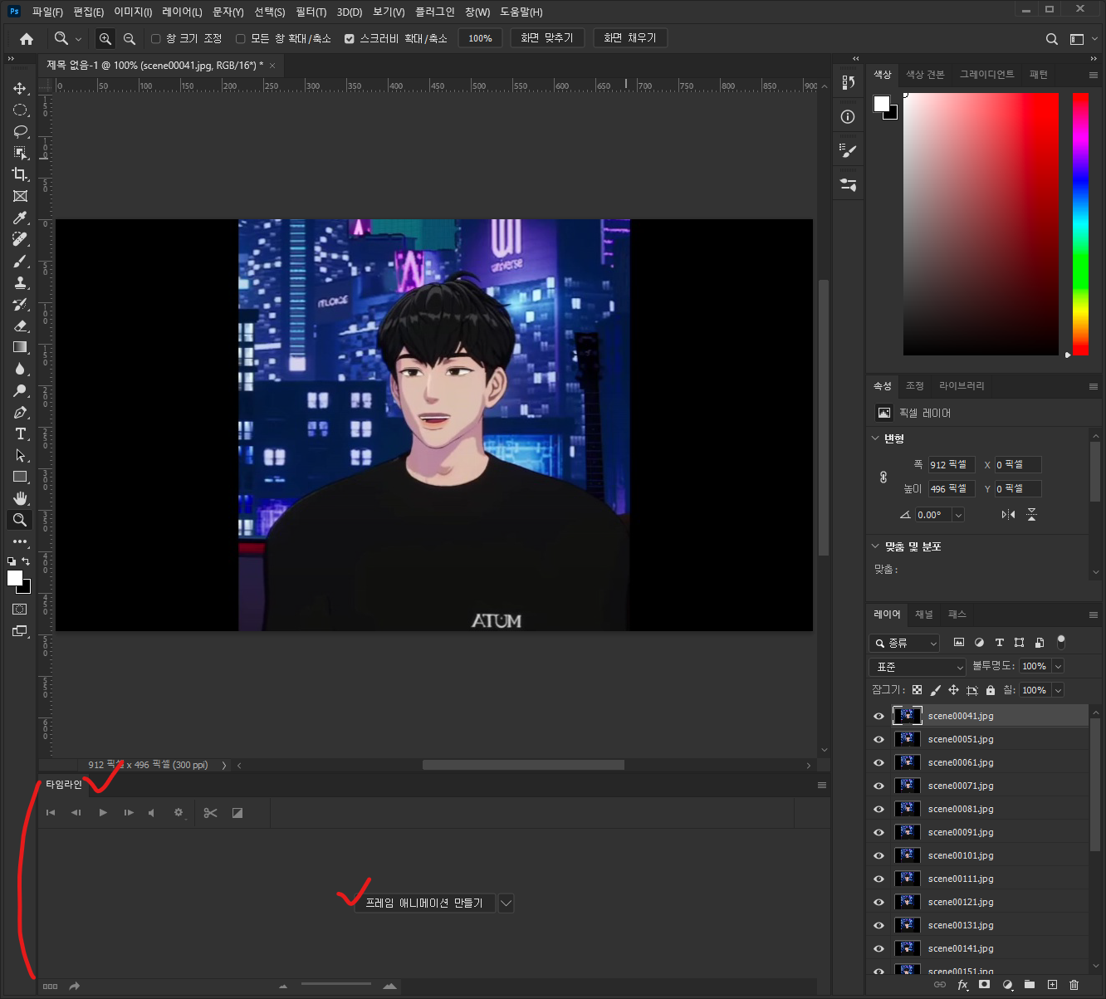Screen dimensions: 1106x999
Task: Select the Move tool
Action: point(20,88)
